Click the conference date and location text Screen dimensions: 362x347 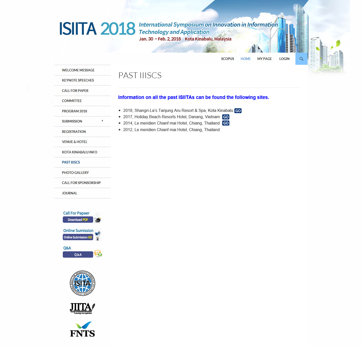(185, 39)
